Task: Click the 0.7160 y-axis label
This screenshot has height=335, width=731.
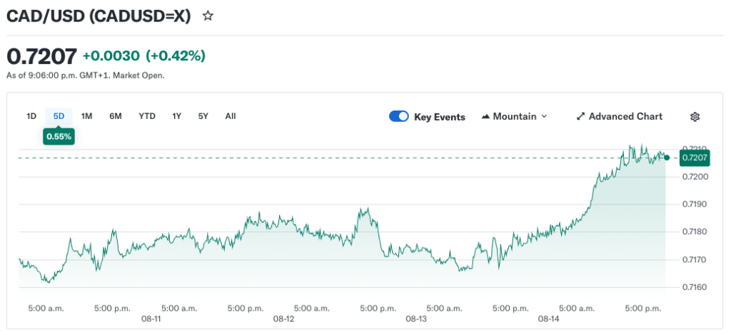Action: (x=695, y=287)
